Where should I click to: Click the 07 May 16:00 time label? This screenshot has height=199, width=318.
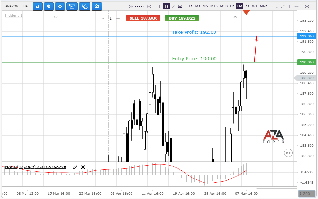tap(246, 194)
